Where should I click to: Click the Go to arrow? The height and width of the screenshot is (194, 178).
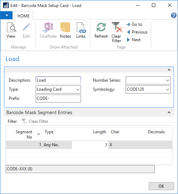click(128, 24)
